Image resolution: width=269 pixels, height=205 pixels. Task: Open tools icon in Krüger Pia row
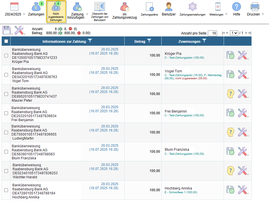(242, 55)
